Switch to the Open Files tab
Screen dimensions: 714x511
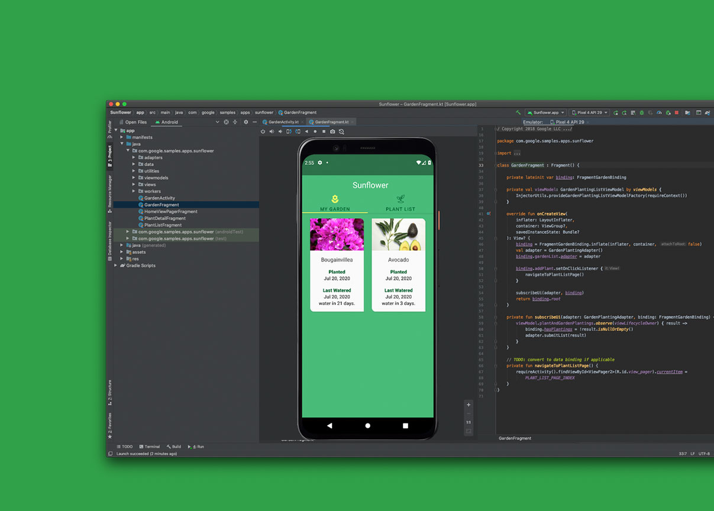[x=133, y=122]
